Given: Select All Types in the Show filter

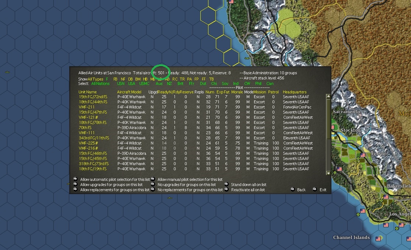Looking at the screenshot, I should (95, 79).
